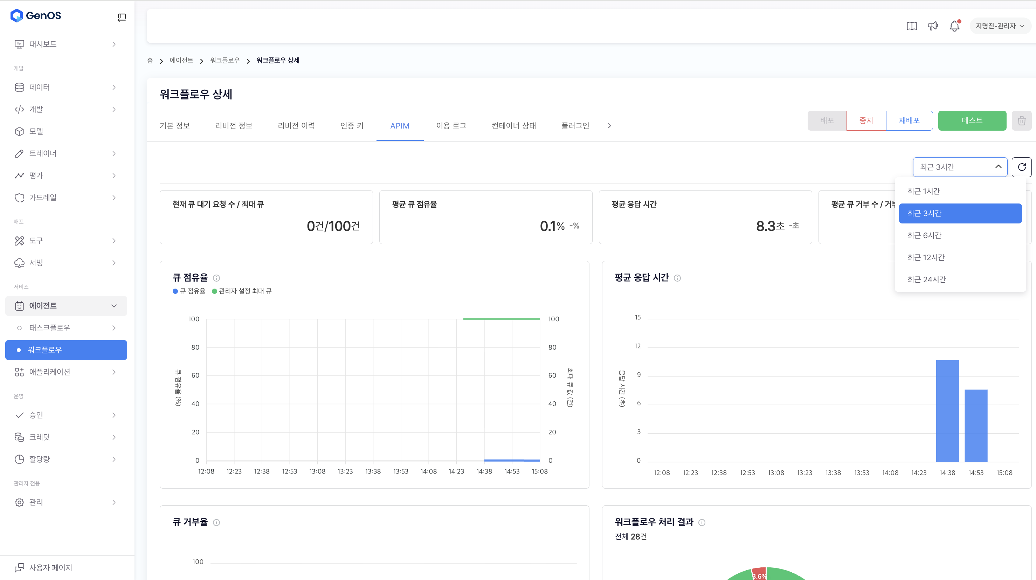Image resolution: width=1036 pixels, height=580 pixels.
Task: Show info for 큐 거부율 chart
Action: coord(216,523)
